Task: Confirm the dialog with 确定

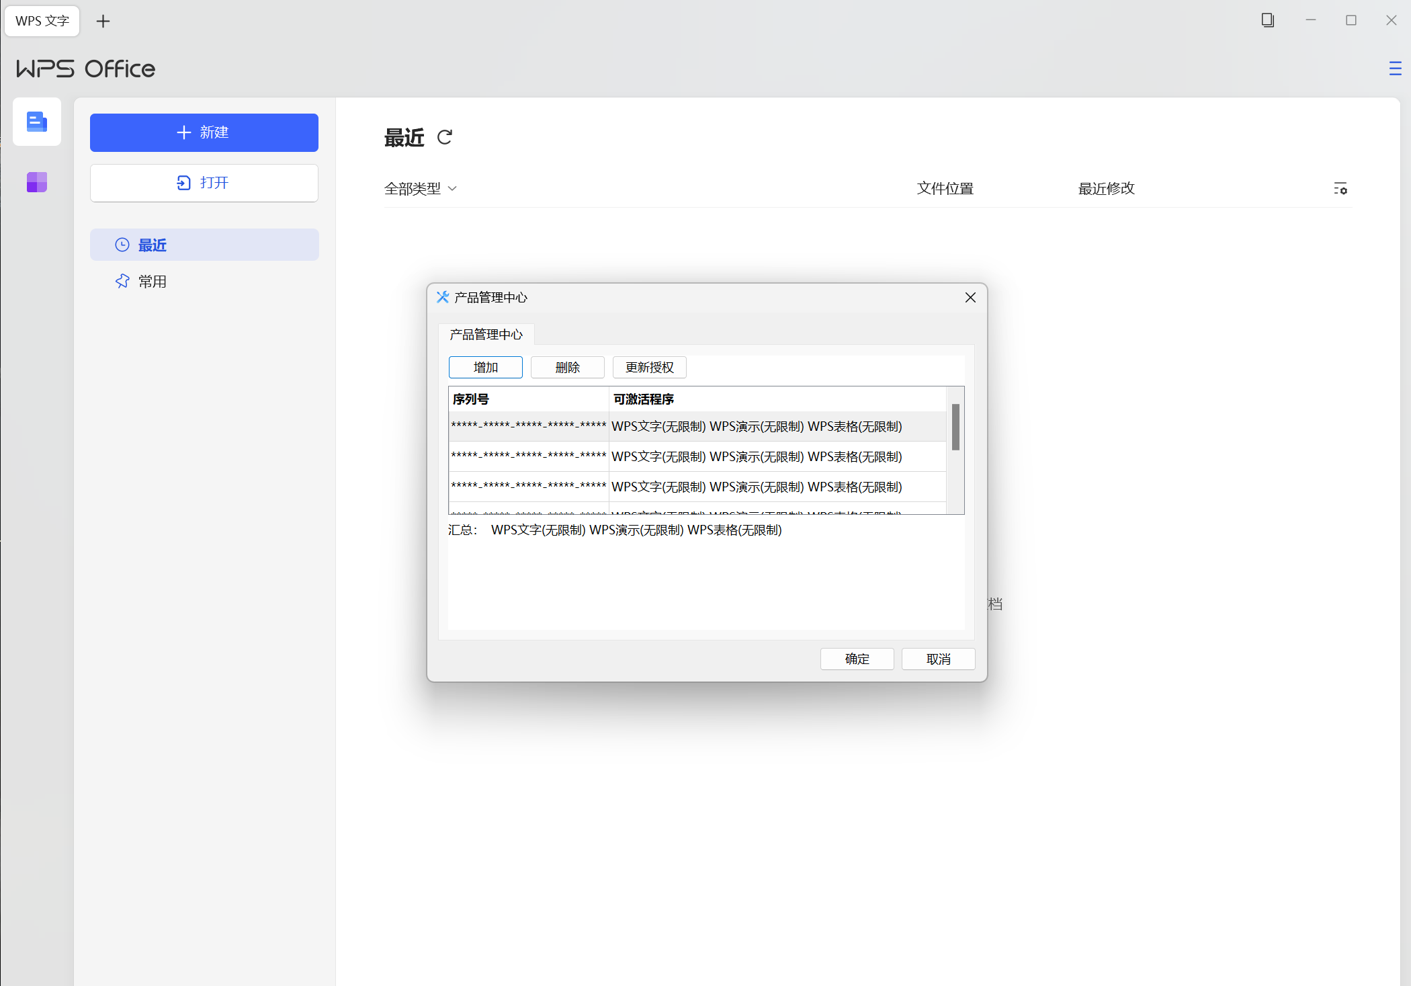Action: coord(857,659)
